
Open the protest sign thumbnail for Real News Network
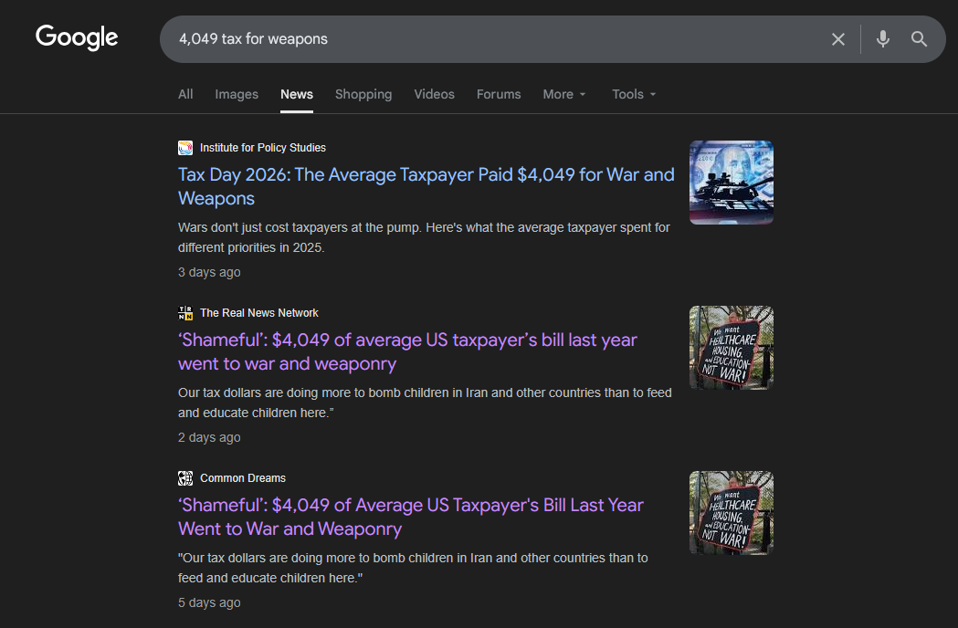click(732, 348)
